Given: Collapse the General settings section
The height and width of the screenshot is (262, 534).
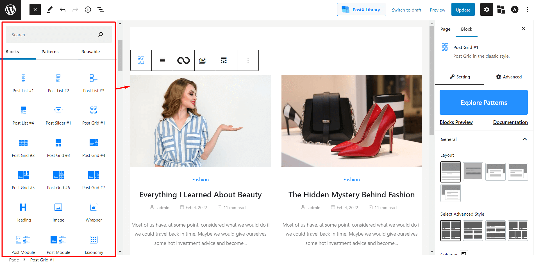Looking at the screenshot, I should point(524,139).
